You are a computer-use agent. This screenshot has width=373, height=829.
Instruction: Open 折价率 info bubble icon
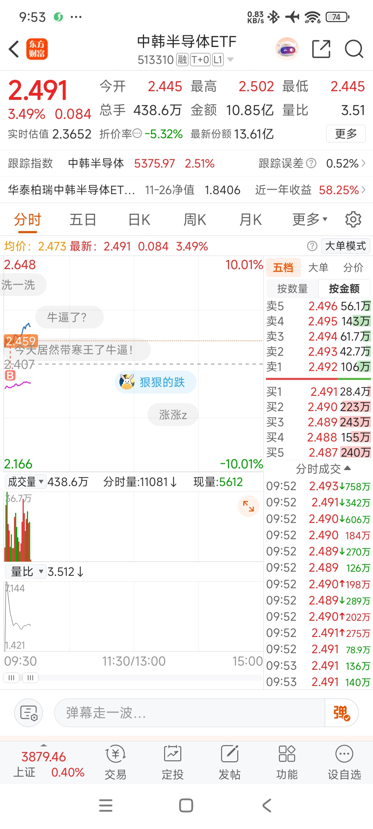point(137,133)
